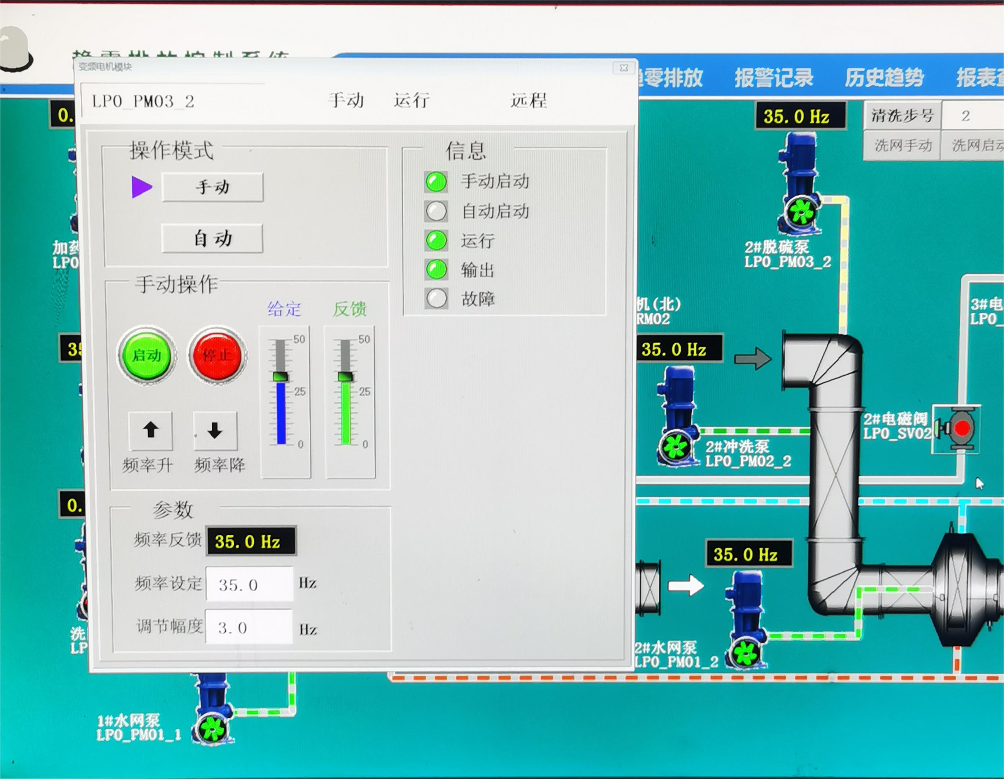Click the 调节幅度 input field

click(249, 627)
